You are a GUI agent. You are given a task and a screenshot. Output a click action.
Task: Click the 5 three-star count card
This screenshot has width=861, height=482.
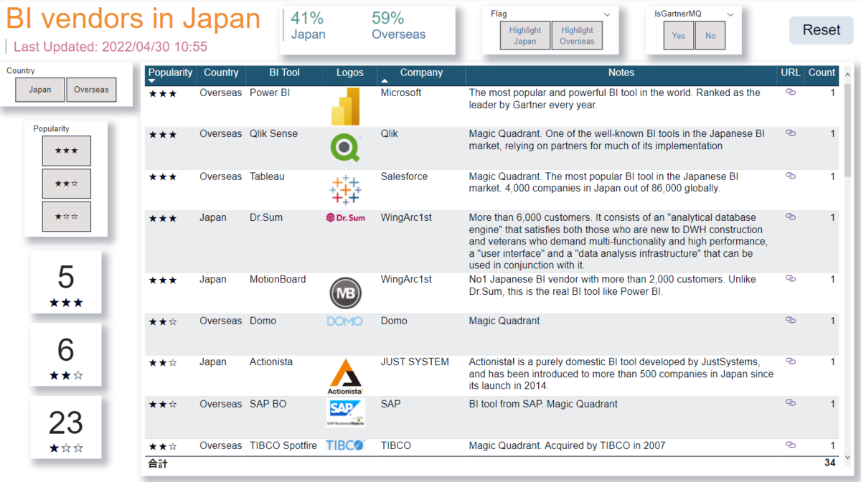66,283
